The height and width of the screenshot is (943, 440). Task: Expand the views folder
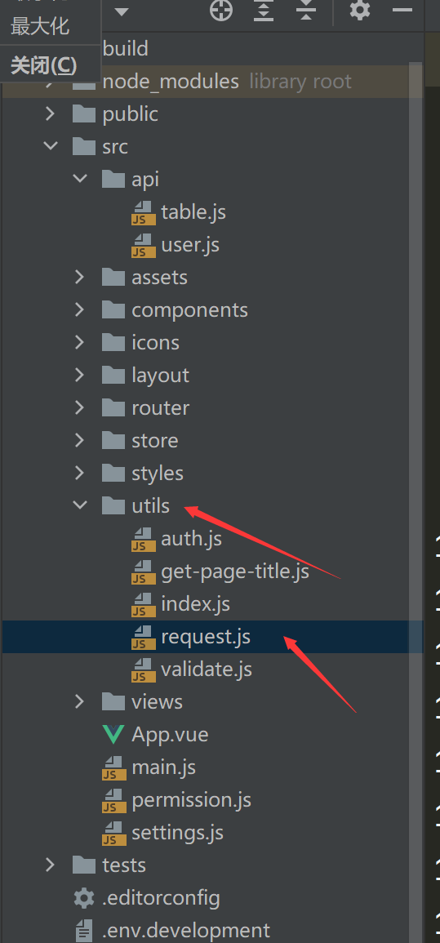coord(80,701)
